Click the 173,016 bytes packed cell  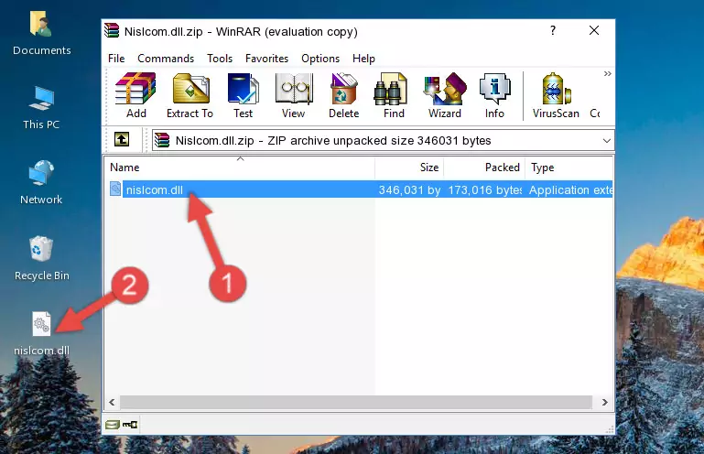pos(485,190)
